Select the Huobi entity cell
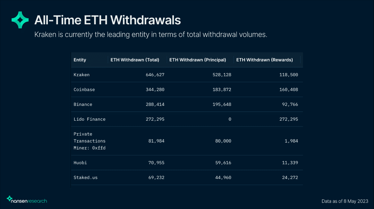The image size is (374, 209). pos(80,163)
